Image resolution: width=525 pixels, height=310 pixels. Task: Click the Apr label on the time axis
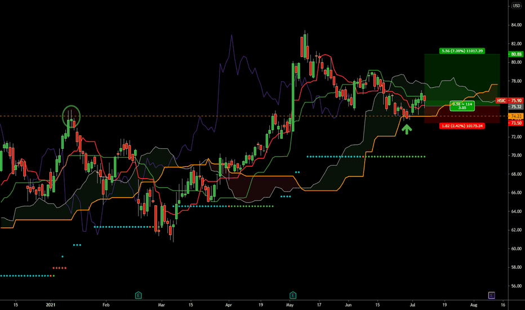point(228,305)
